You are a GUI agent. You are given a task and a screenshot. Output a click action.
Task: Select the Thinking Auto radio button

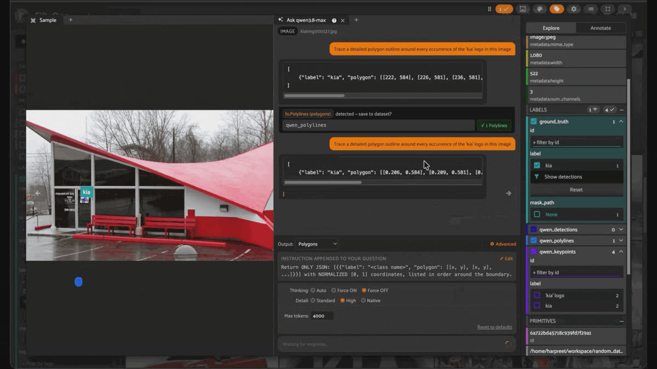(313, 290)
